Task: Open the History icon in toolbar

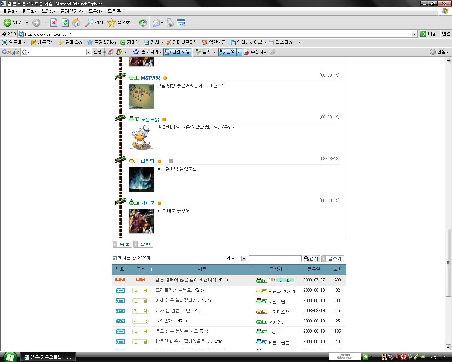Action: [143, 23]
